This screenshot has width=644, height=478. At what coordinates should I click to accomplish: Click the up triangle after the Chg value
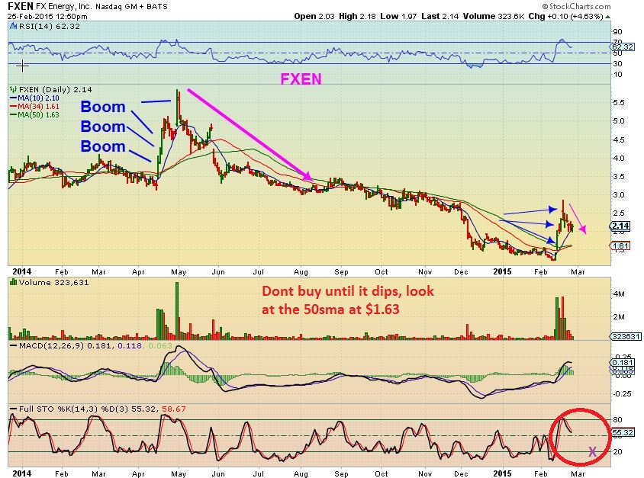608,17
